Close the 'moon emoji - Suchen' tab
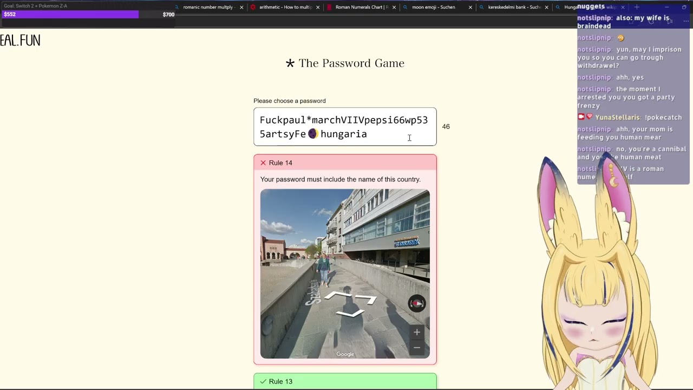693x390 pixels. point(470,7)
